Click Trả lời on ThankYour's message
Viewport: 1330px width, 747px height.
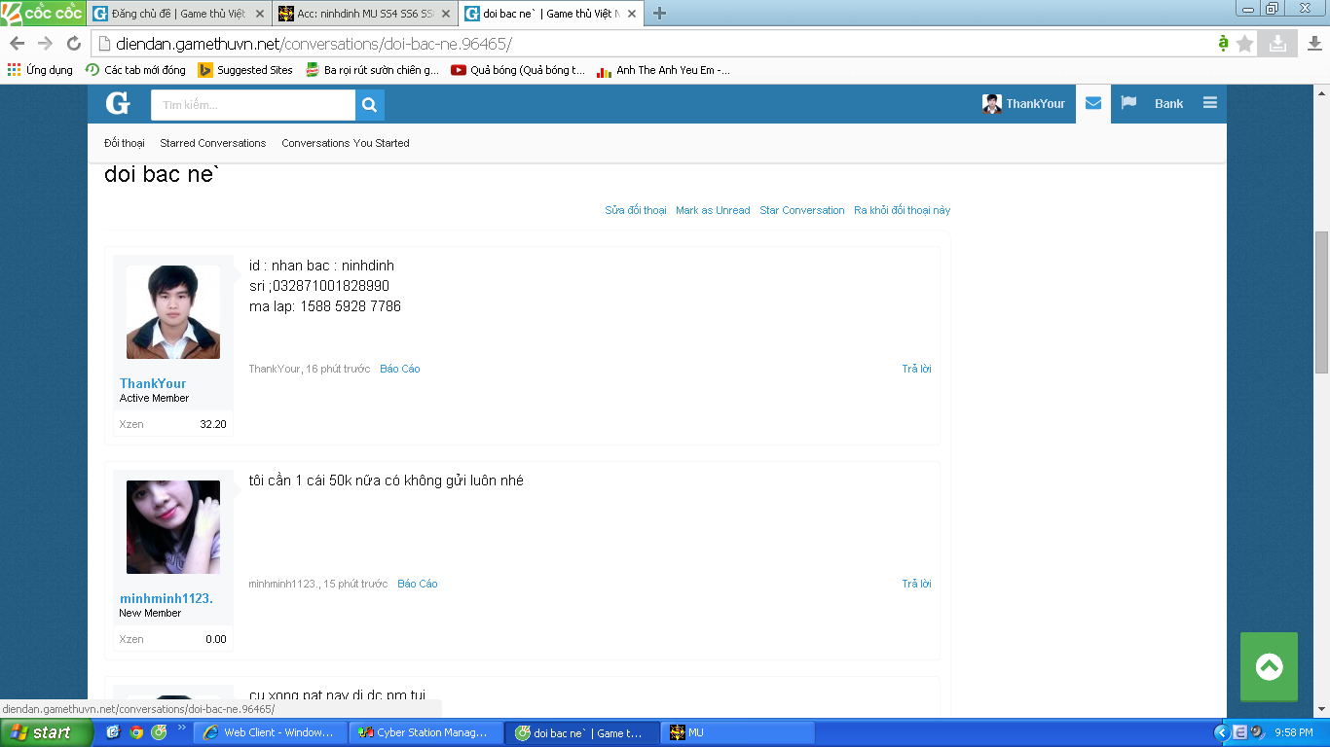[x=916, y=369]
